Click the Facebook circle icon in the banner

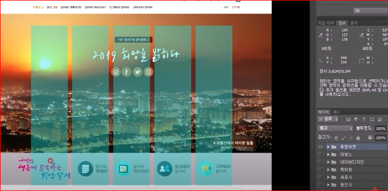[x=126, y=72]
